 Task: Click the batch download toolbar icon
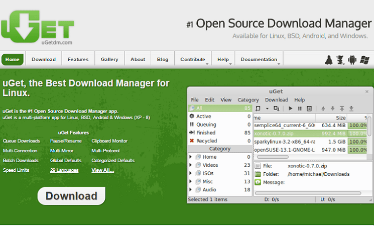pyautogui.click(x=277, y=108)
